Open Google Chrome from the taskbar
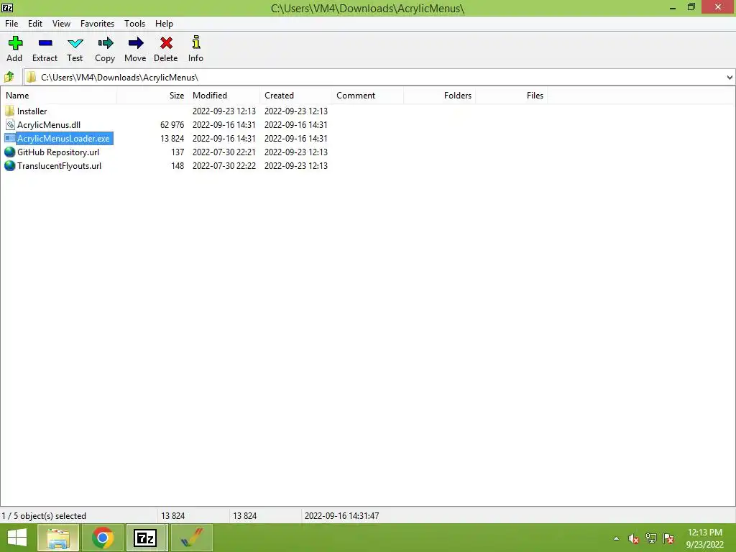 point(103,538)
